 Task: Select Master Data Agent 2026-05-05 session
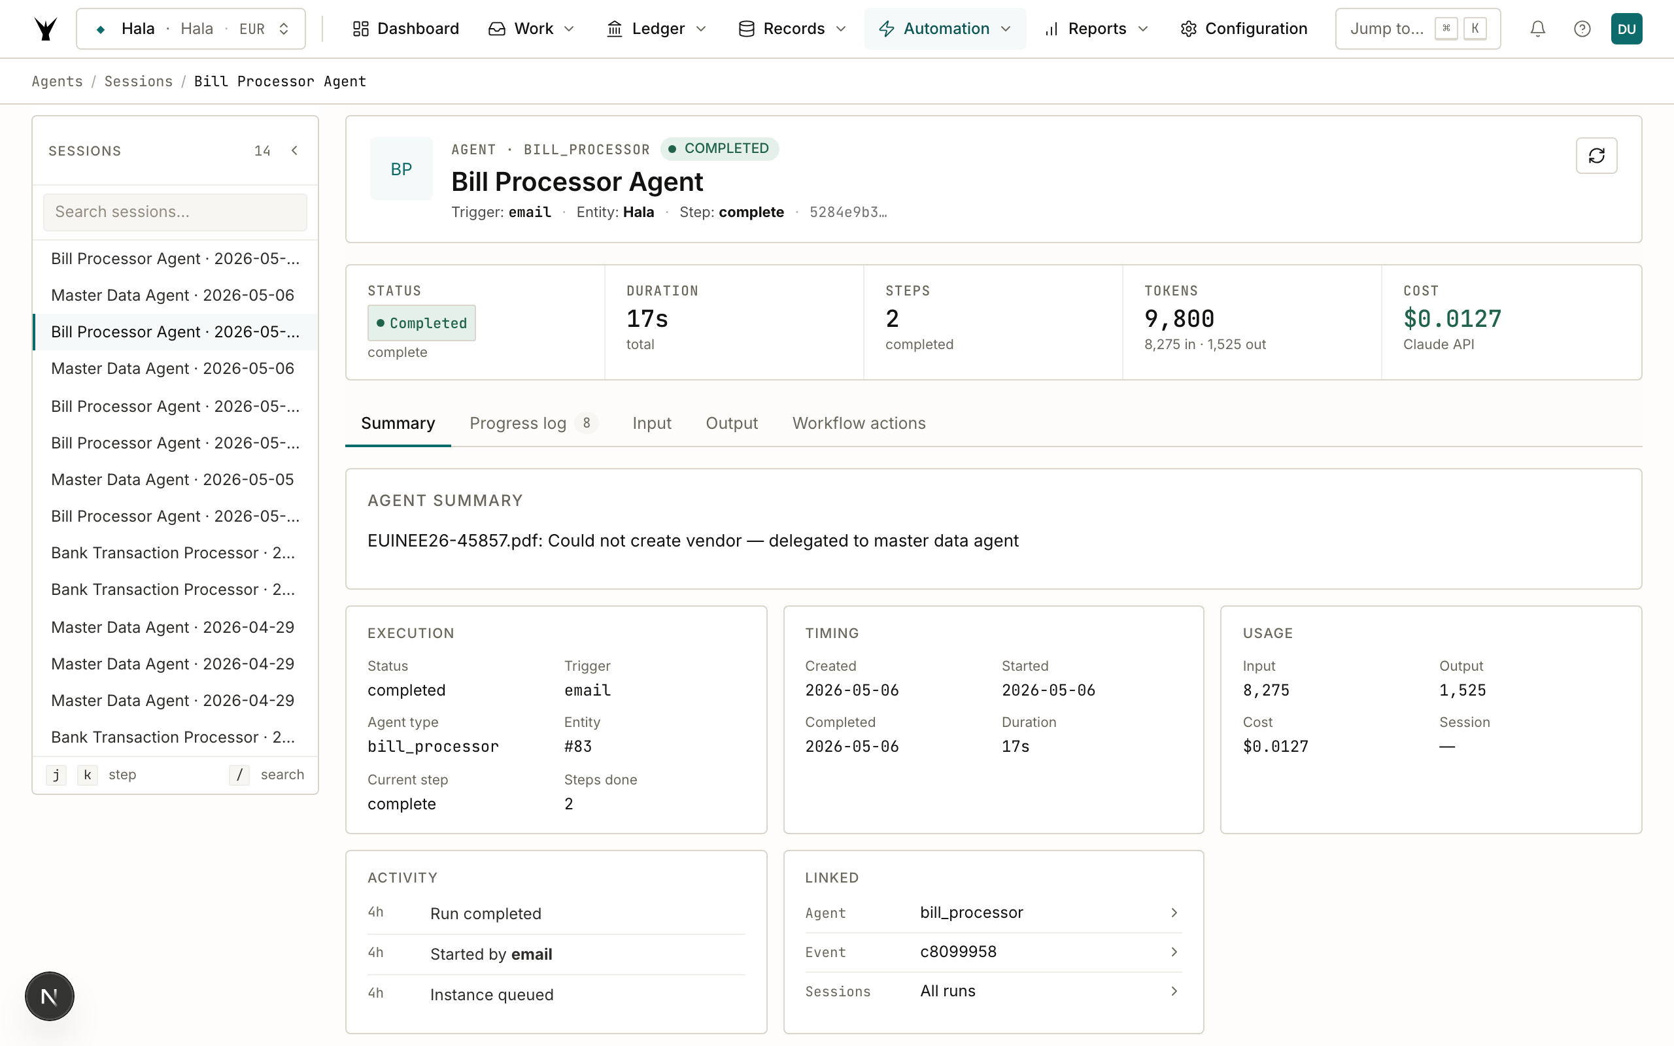tap(175, 479)
